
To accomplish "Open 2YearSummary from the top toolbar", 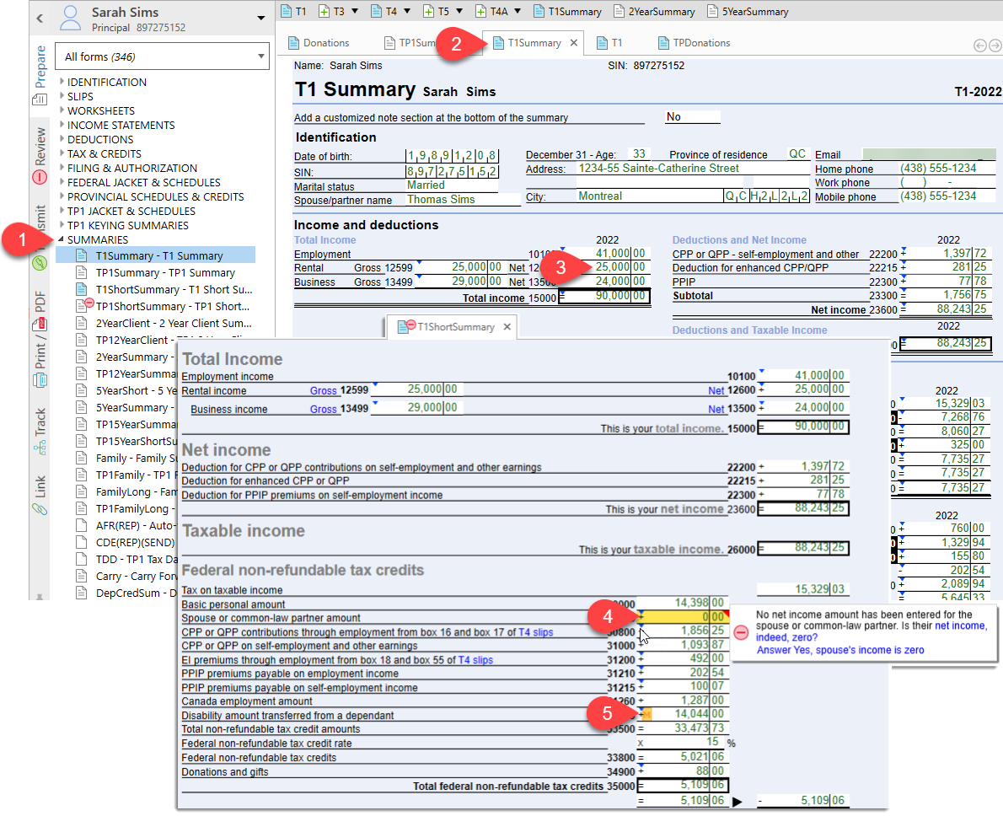I will [x=654, y=11].
